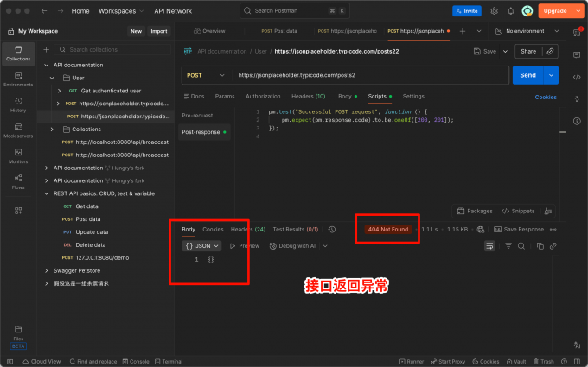
Task: Open the response history clock icon
Action: (332, 229)
